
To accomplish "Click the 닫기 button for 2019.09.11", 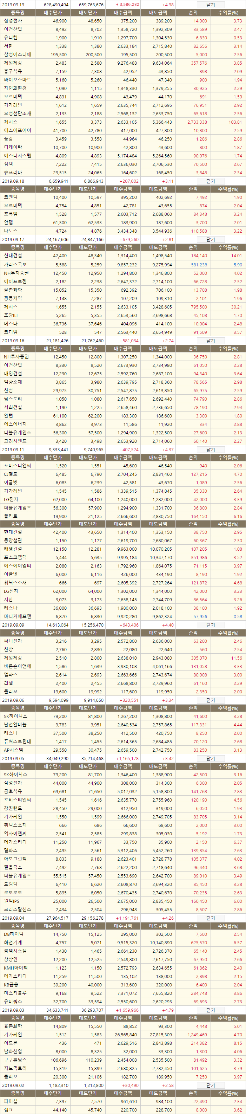I will [210, 450].
